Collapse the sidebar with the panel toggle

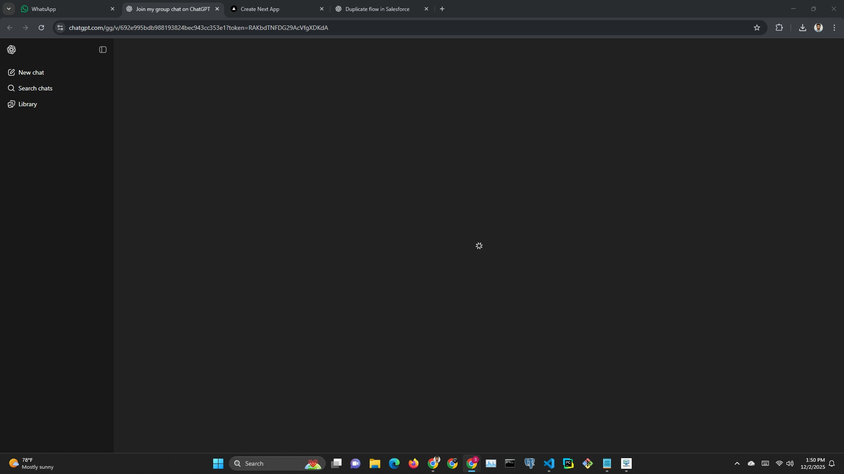(103, 50)
